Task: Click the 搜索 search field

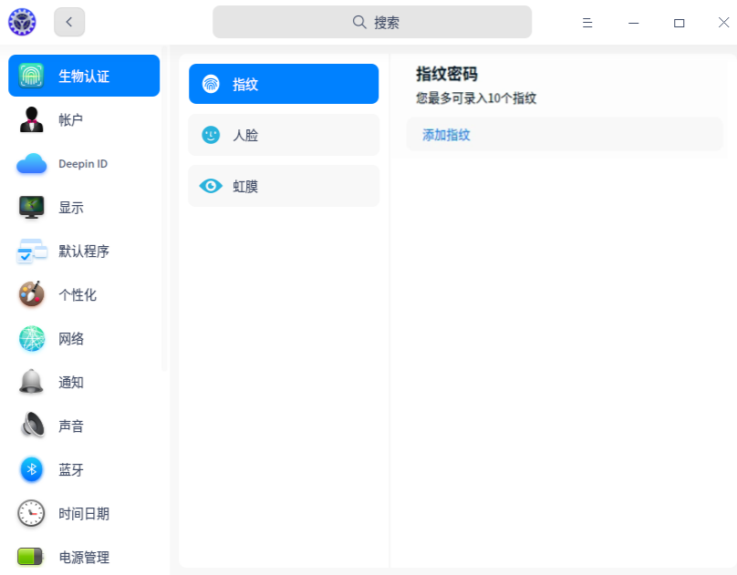Action: click(372, 21)
